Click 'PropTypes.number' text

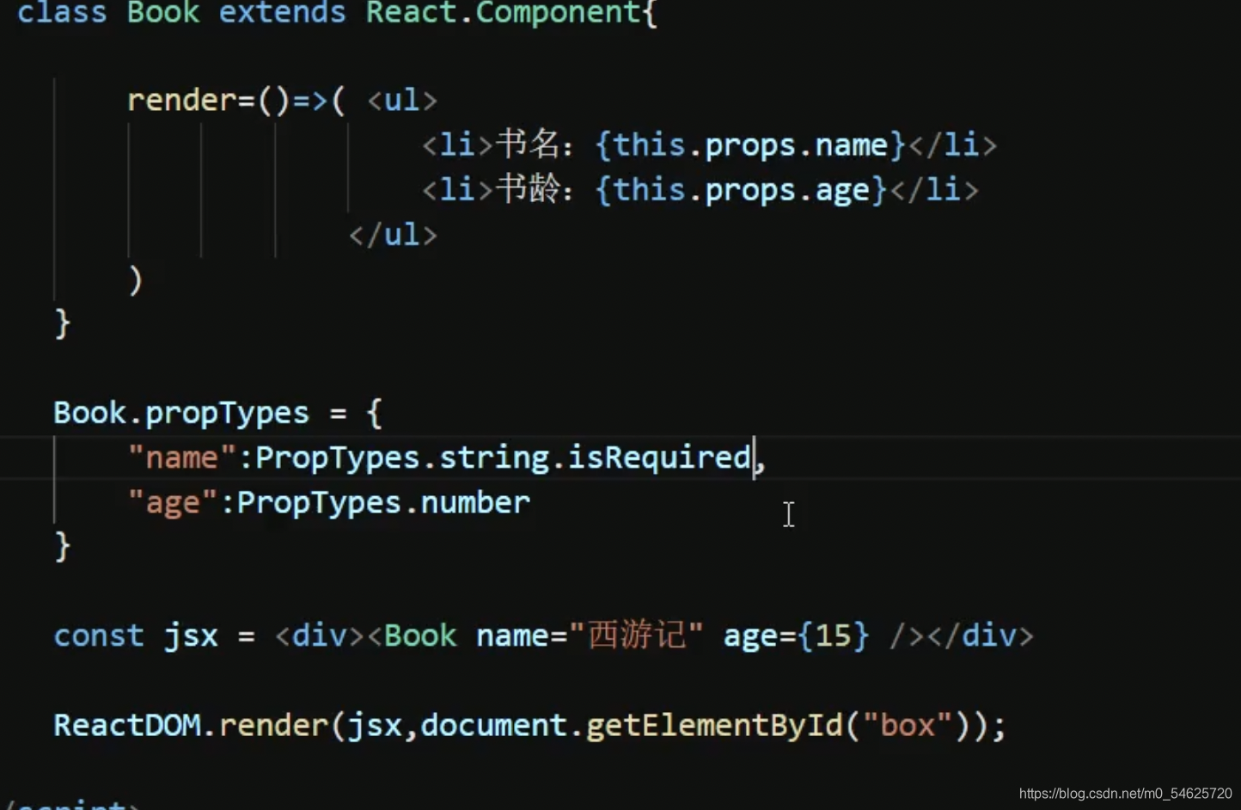pos(383,503)
